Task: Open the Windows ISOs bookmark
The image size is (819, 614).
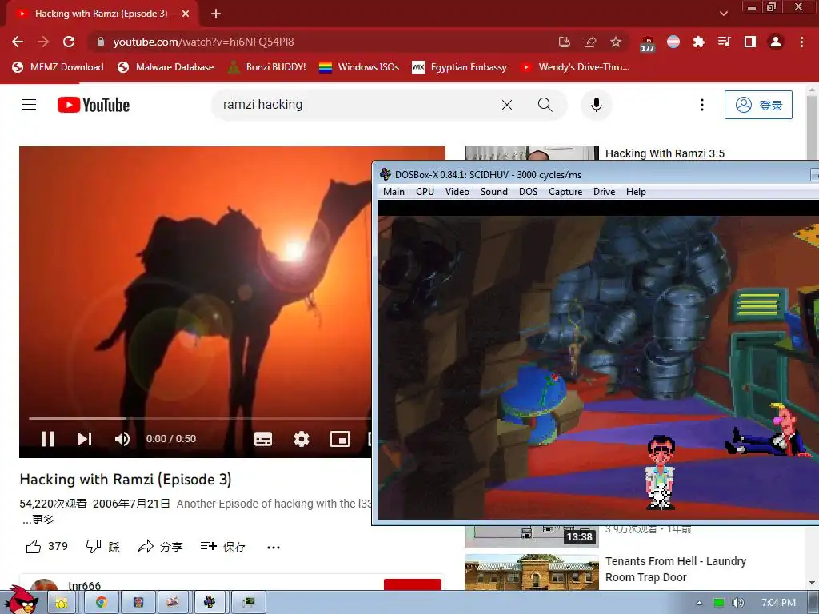Action: click(359, 67)
